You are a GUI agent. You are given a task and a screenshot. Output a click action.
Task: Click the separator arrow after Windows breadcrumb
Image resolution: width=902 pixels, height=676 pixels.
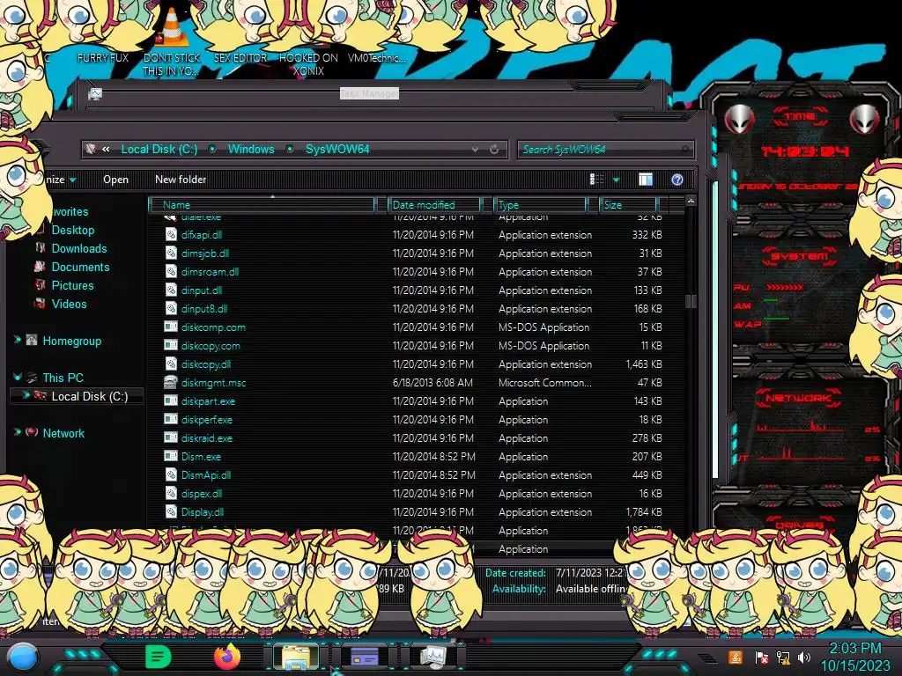coord(290,149)
